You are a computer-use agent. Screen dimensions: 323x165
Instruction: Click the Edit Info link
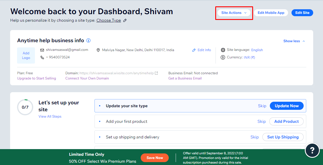[x=201, y=50]
